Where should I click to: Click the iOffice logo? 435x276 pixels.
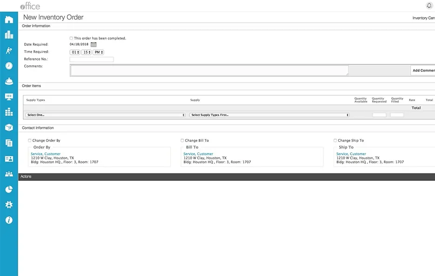point(30,6)
